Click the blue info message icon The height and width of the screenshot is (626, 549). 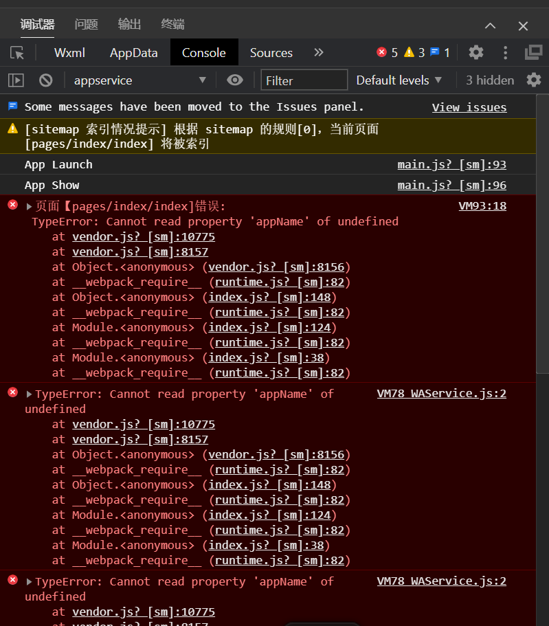tap(13, 106)
